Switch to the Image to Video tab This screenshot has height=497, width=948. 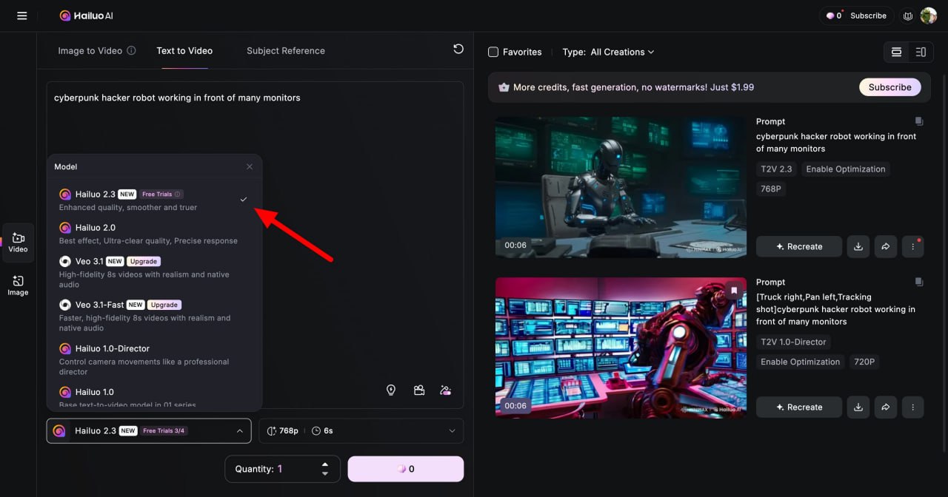90,51
